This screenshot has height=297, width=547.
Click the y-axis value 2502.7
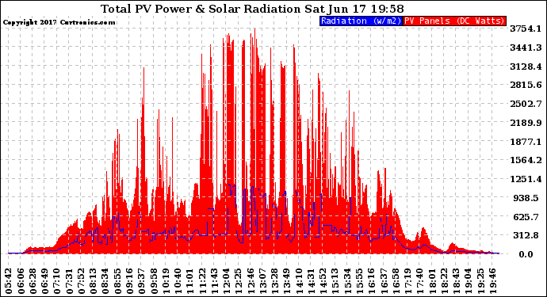526,104
